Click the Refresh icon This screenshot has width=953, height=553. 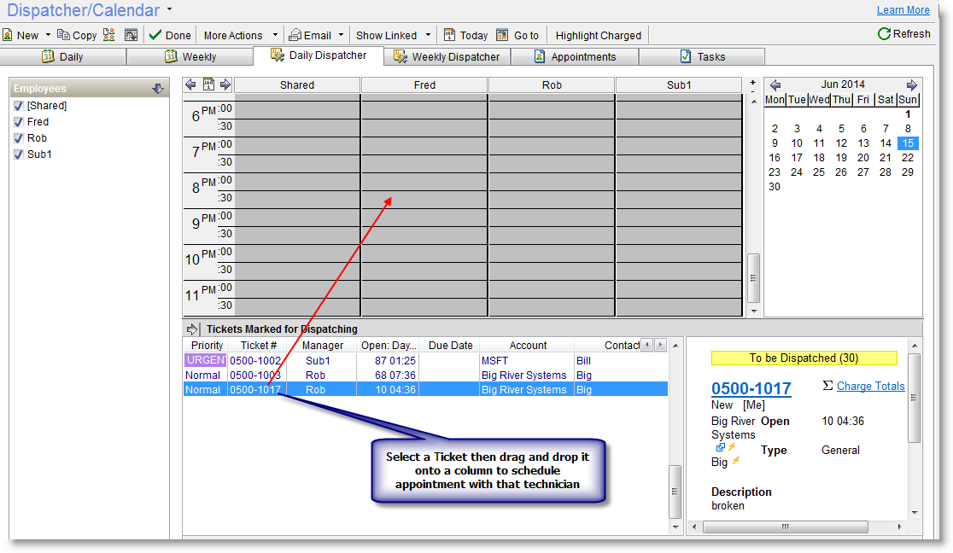(x=883, y=34)
